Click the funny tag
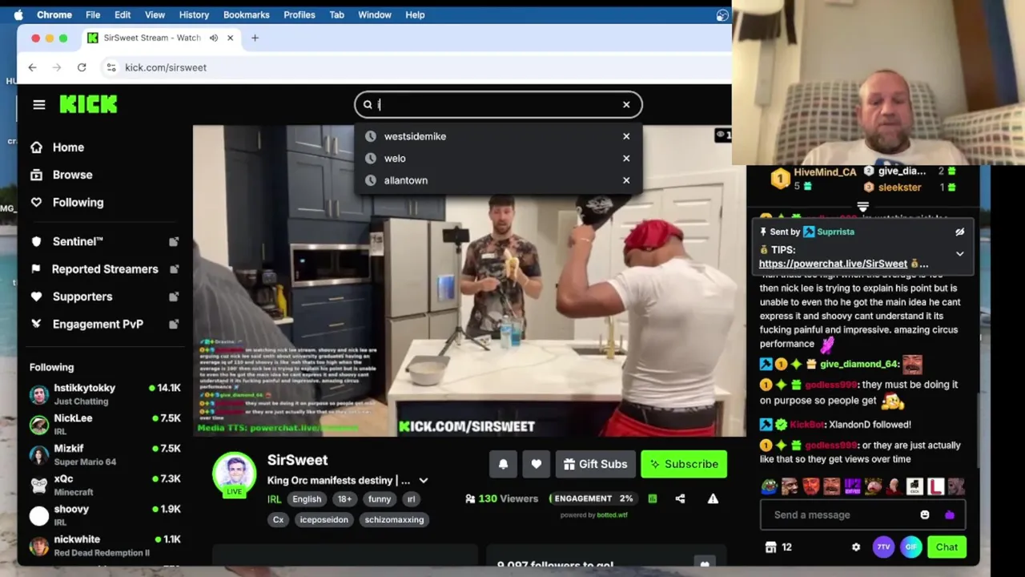The height and width of the screenshot is (577, 1025). point(380,499)
